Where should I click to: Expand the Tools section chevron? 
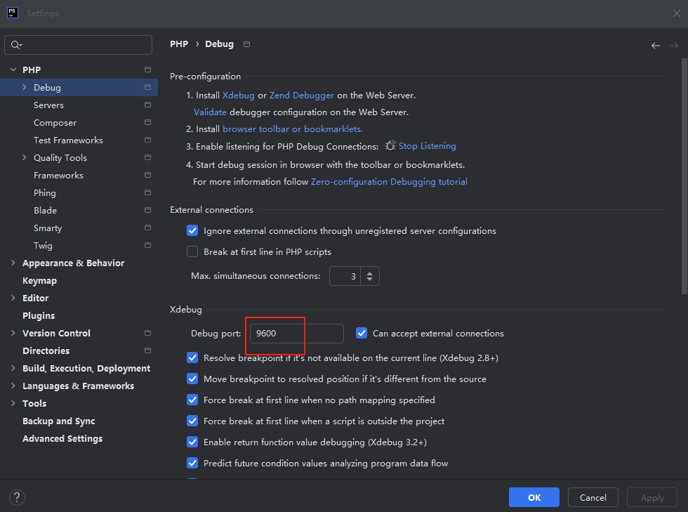pyautogui.click(x=13, y=404)
